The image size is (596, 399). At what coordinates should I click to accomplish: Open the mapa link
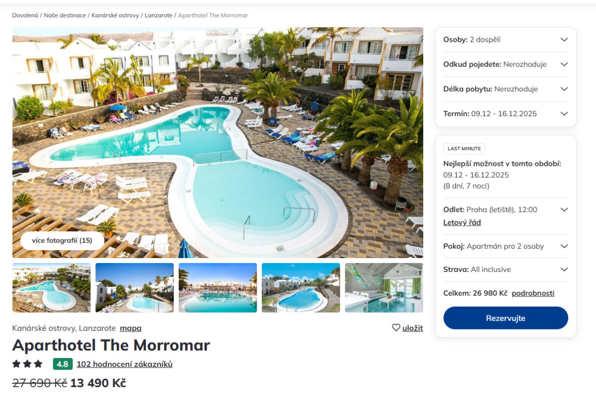(131, 328)
